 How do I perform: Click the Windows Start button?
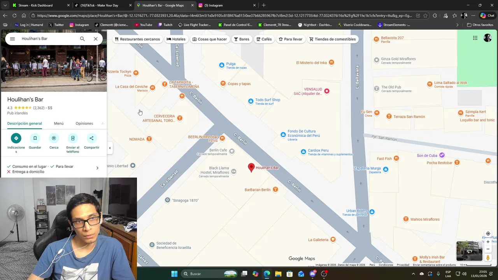click(174, 274)
